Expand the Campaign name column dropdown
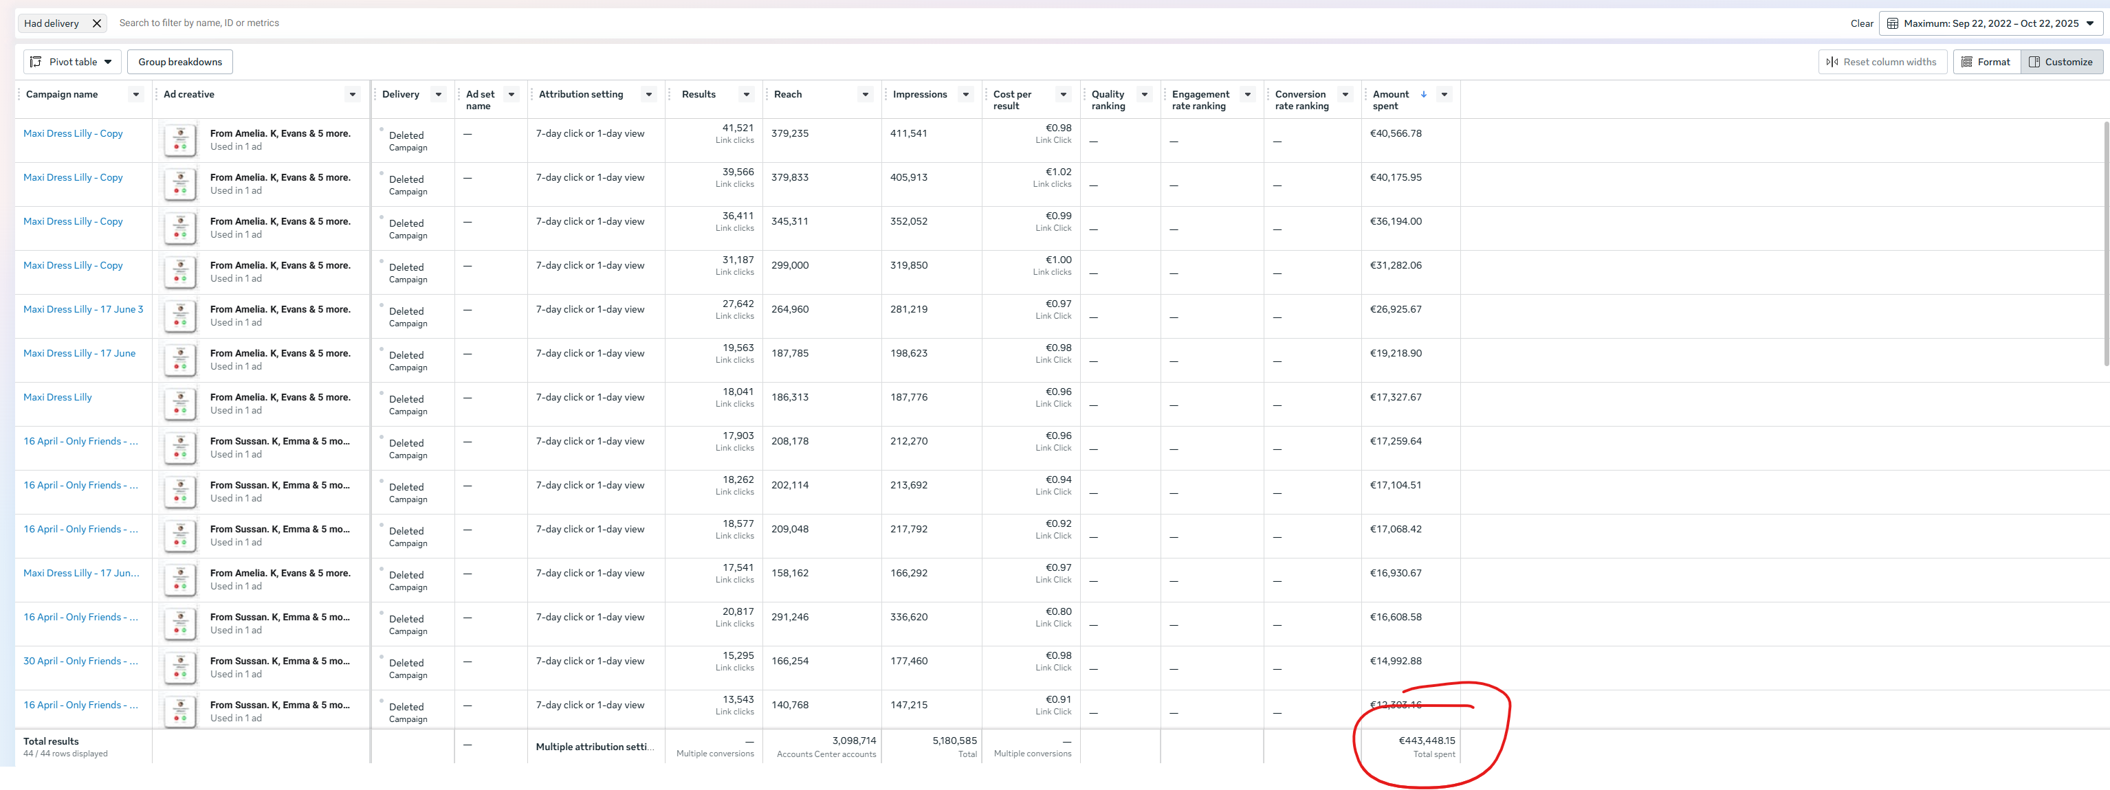The width and height of the screenshot is (2110, 790). [136, 94]
